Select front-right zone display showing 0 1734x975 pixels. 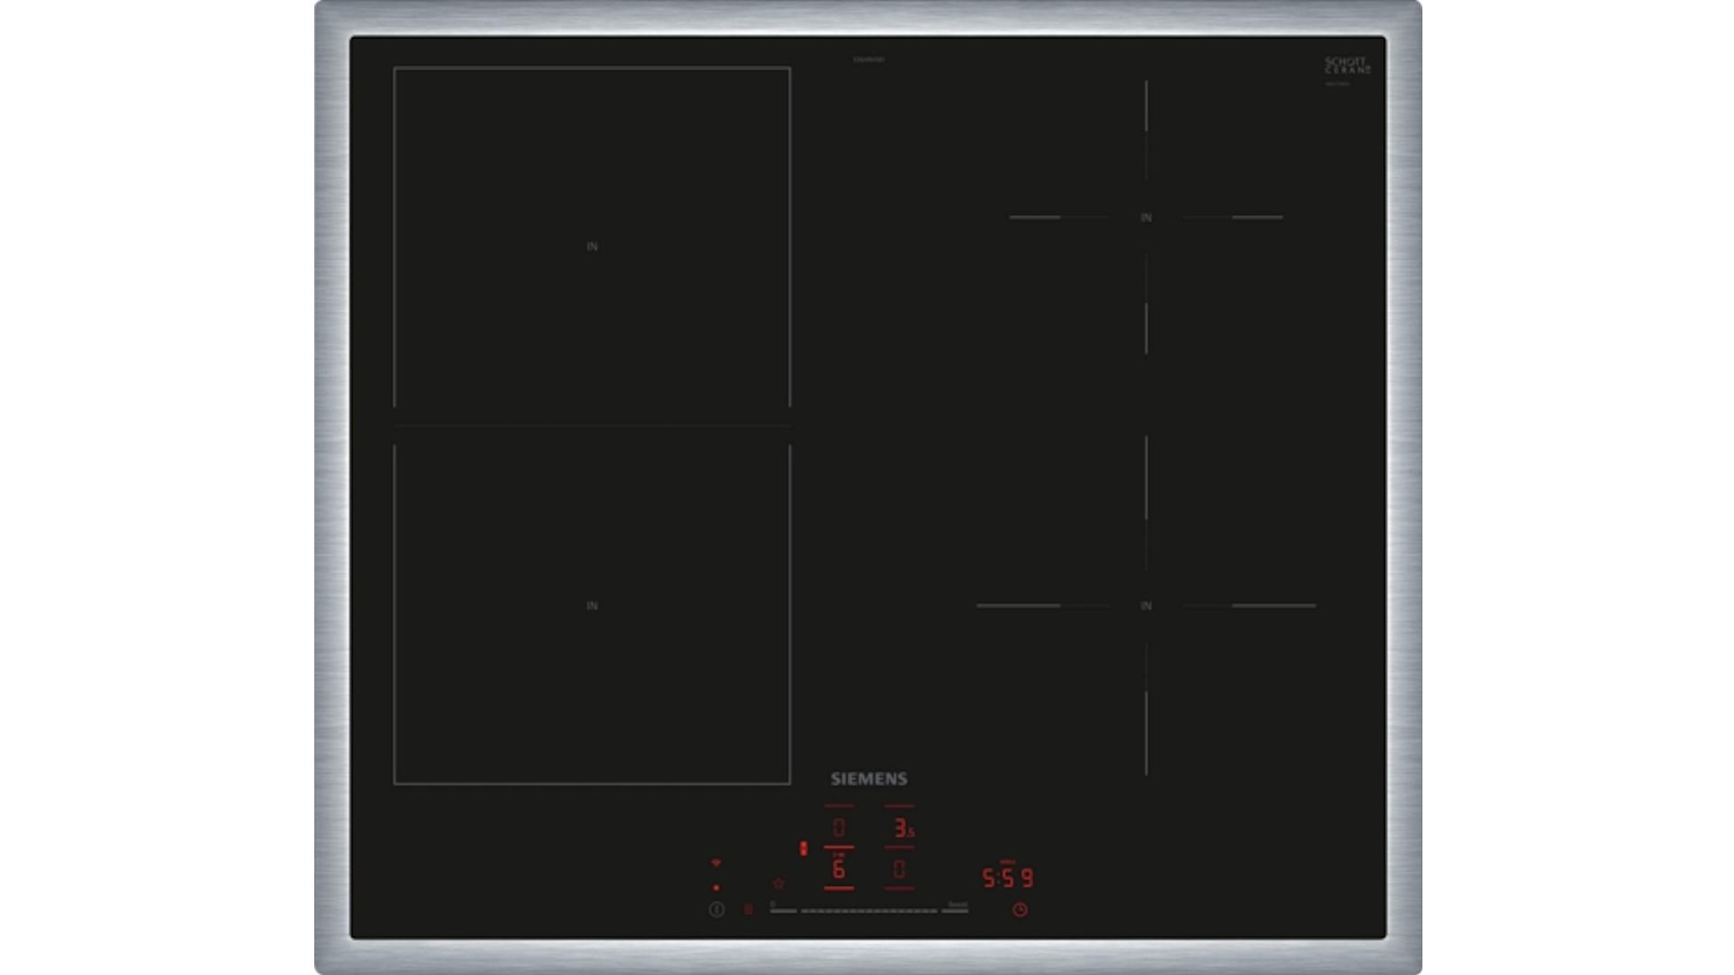900,869
